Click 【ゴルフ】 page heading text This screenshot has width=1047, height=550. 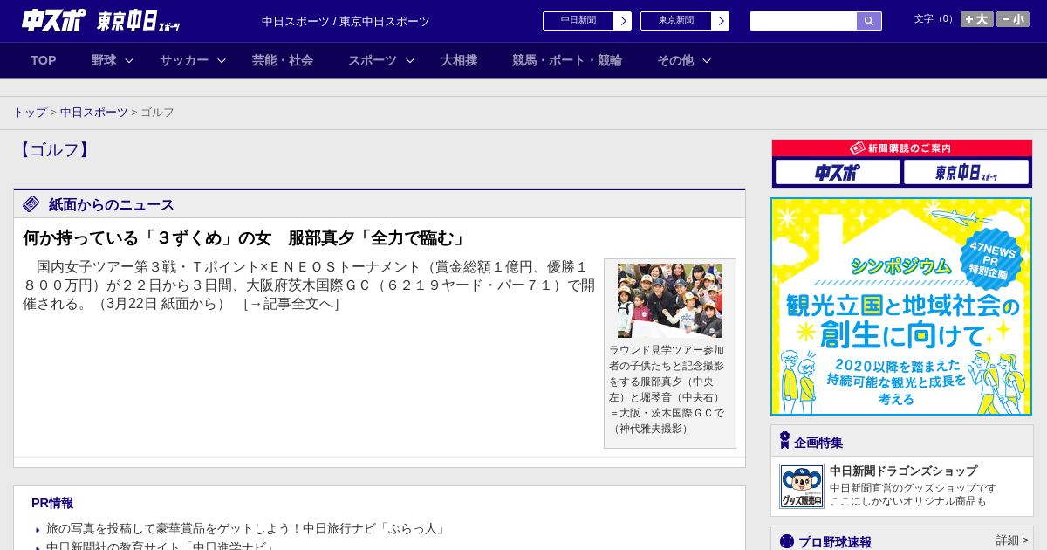[x=54, y=149]
